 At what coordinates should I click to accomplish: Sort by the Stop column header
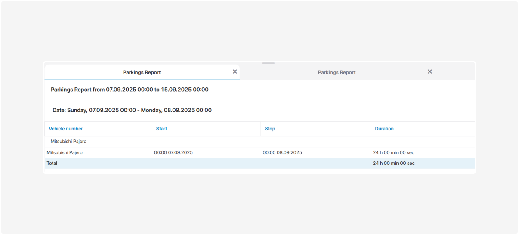click(270, 129)
